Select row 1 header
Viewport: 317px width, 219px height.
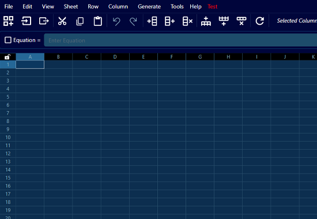pyautogui.click(x=8, y=65)
